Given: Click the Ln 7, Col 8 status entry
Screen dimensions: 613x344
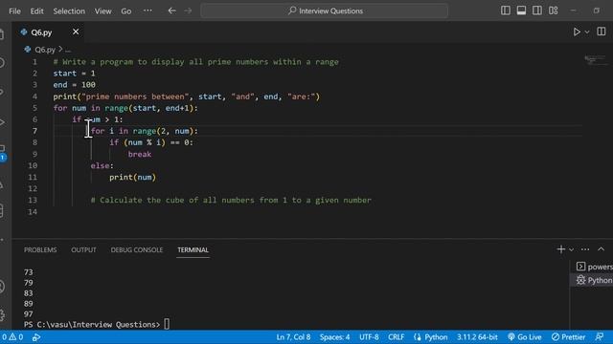Looking at the screenshot, I should click(293, 337).
